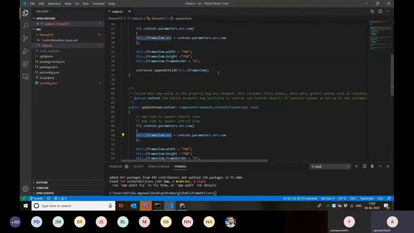Screen dimensions: 414x233
Task: Open Remote Explorer in activity bar
Action: [x=26, y=76]
